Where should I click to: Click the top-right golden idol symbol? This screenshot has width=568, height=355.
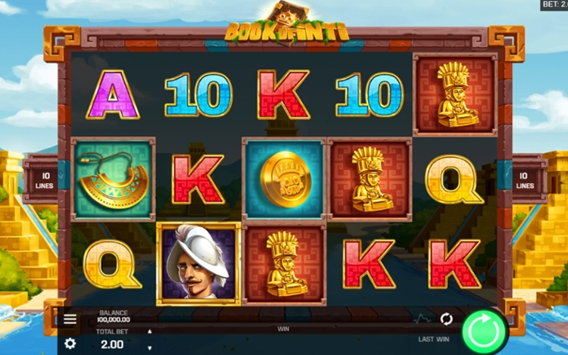tap(455, 95)
